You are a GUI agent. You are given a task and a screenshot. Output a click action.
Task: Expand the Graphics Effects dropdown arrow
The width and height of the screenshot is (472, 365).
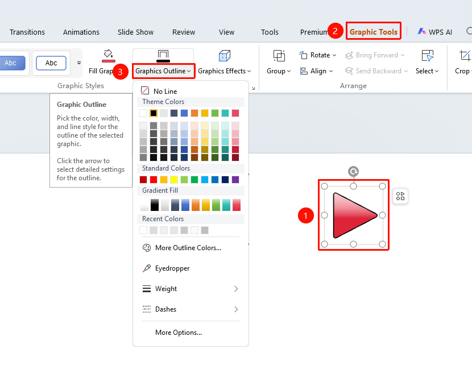[x=249, y=71]
